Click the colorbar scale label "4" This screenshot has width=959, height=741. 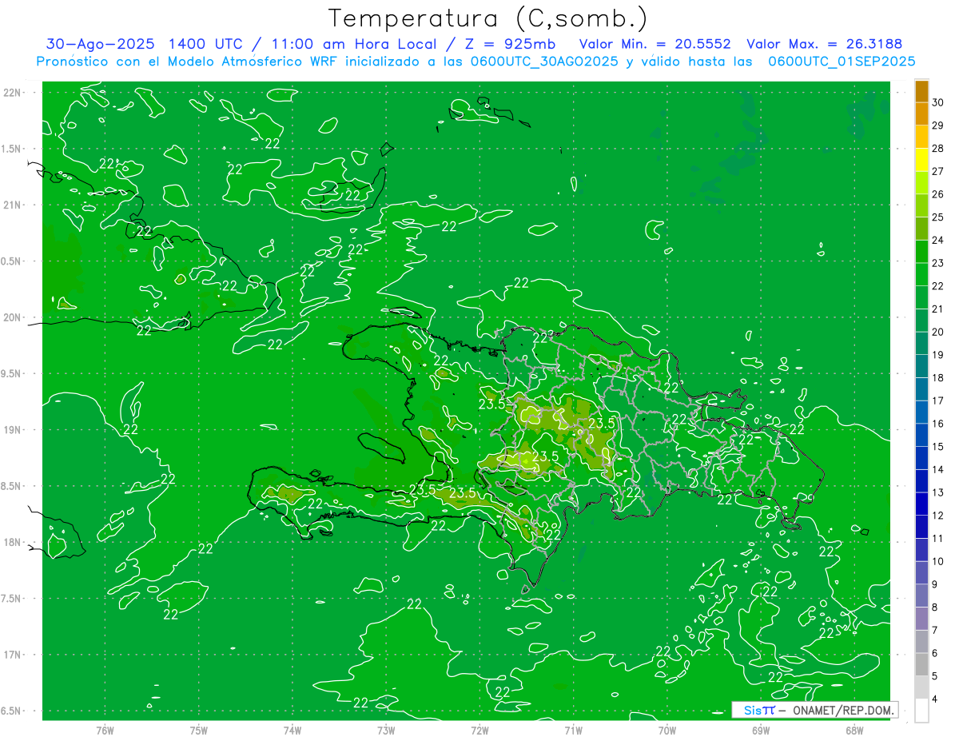(x=935, y=699)
